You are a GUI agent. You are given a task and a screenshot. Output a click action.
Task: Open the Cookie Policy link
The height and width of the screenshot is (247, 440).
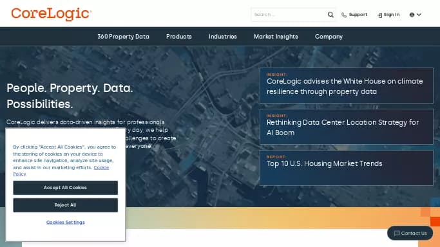pyautogui.click(x=101, y=167)
